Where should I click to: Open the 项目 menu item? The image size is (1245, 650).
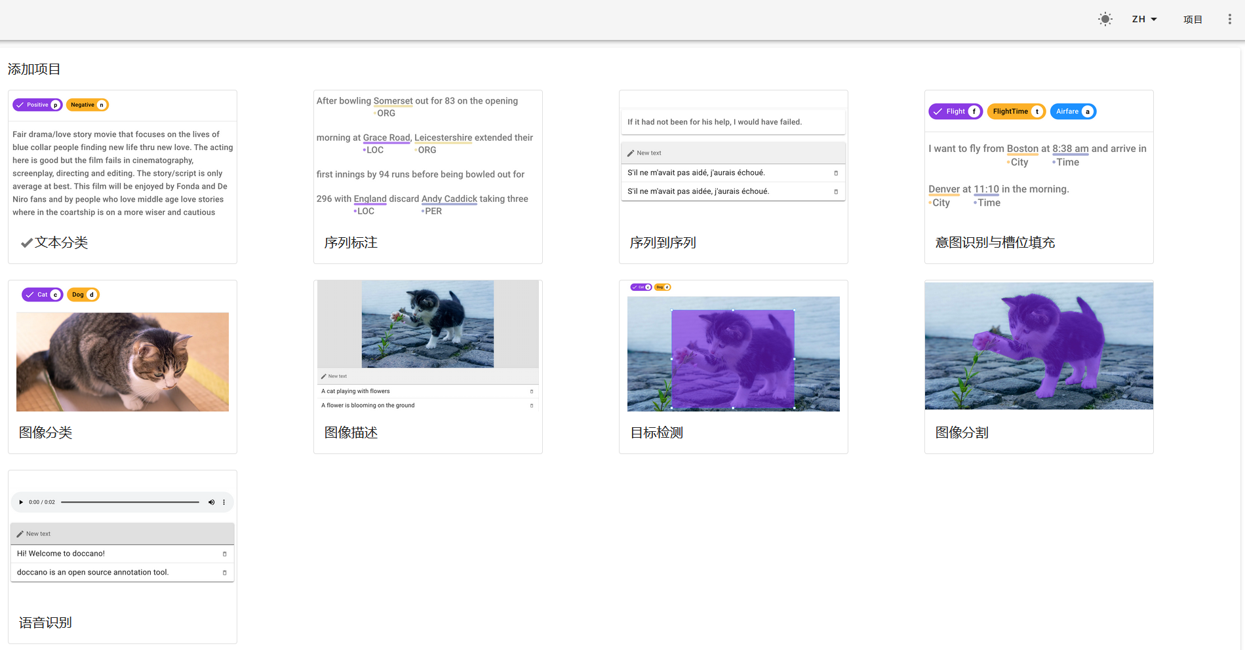coord(1193,19)
